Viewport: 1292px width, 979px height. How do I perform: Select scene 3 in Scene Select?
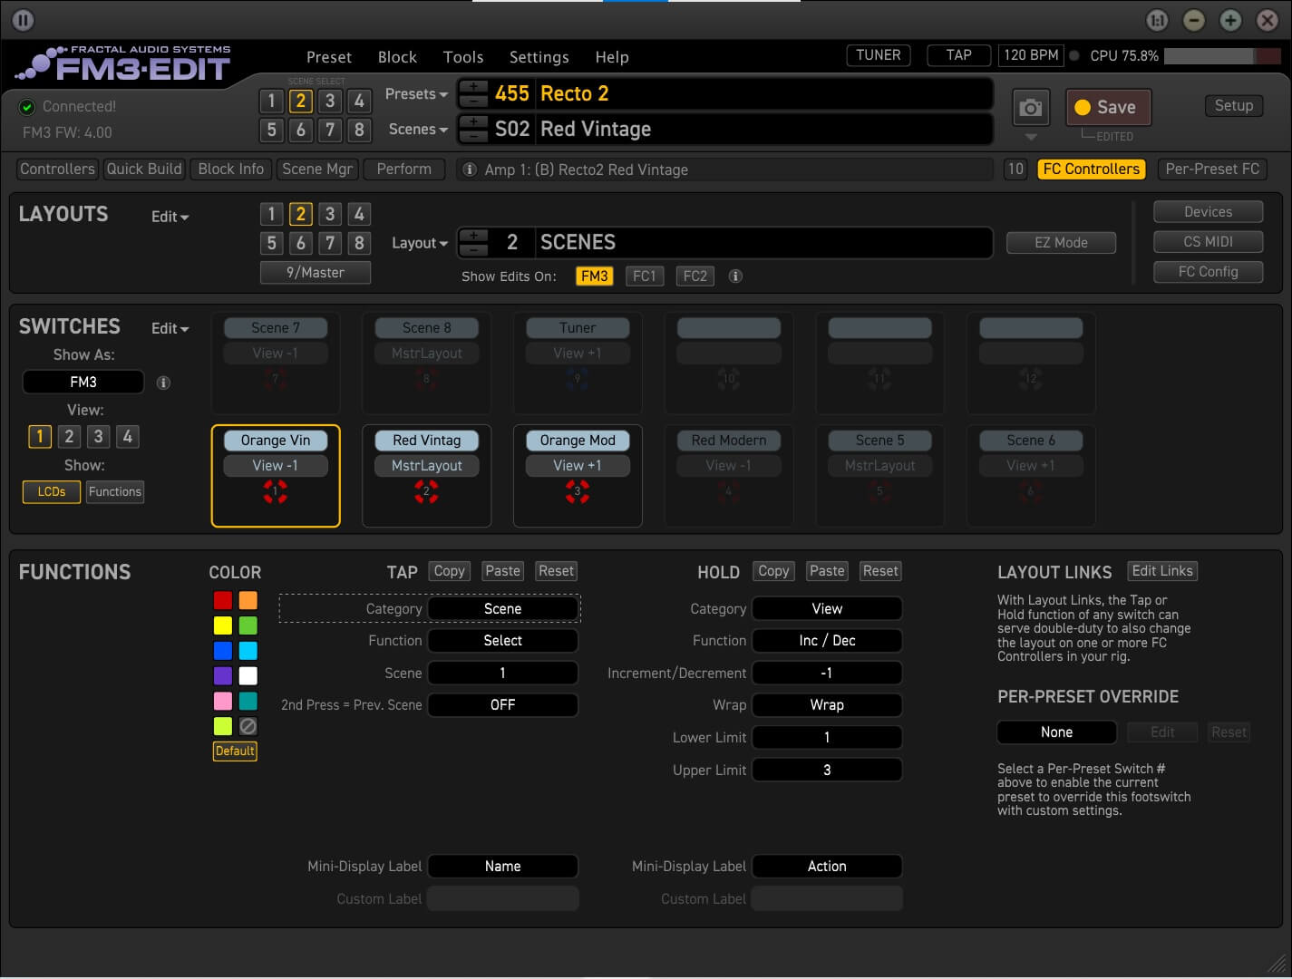point(330,101)
